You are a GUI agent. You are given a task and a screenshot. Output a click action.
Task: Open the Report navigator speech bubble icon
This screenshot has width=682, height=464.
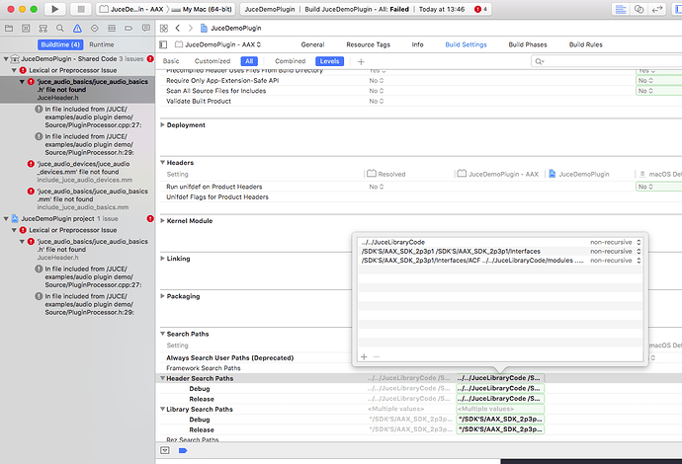[x=146, y=29]
